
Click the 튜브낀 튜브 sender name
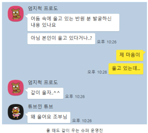40,107
